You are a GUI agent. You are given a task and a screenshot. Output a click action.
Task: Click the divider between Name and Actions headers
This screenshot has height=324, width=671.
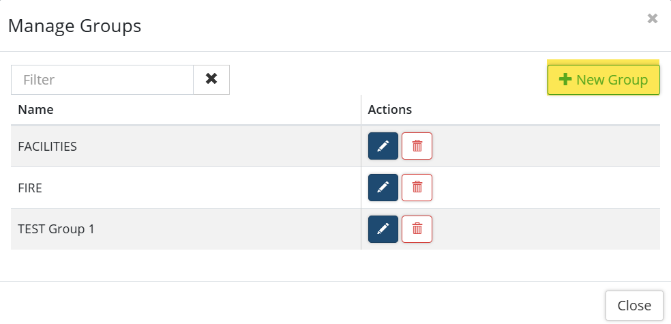(361, 109)
